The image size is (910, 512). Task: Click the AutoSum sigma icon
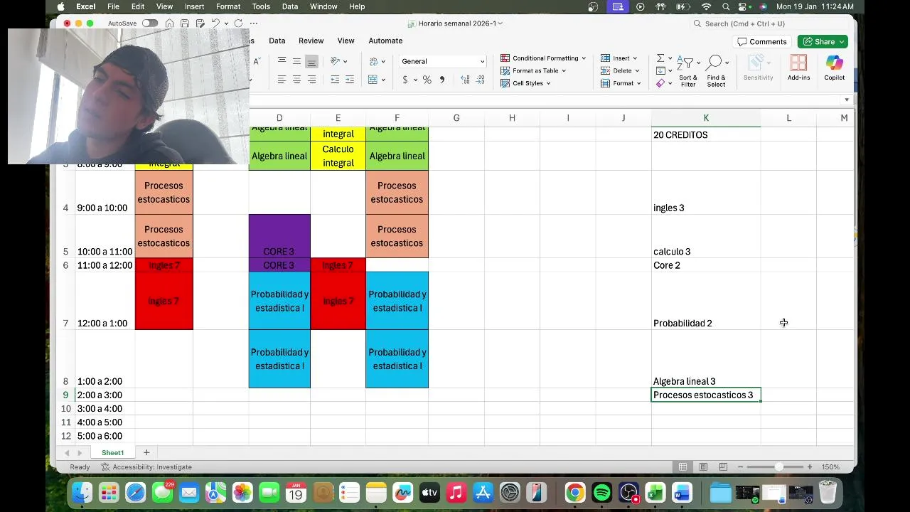coord(660,58)
